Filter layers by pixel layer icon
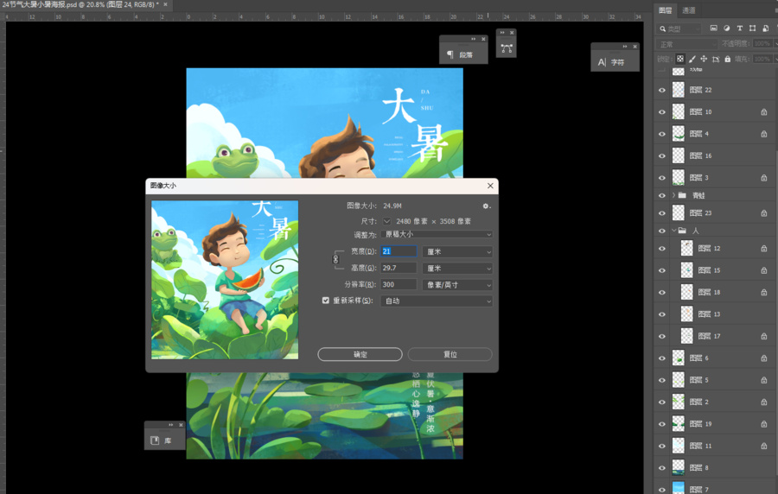The height and width of the screenshot is (494, 778). (x=713, y=28)
